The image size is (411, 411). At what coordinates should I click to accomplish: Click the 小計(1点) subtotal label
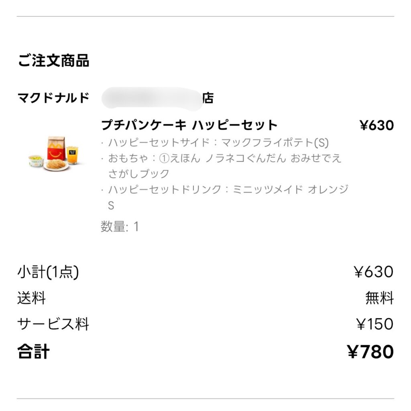tap(48, 272)
